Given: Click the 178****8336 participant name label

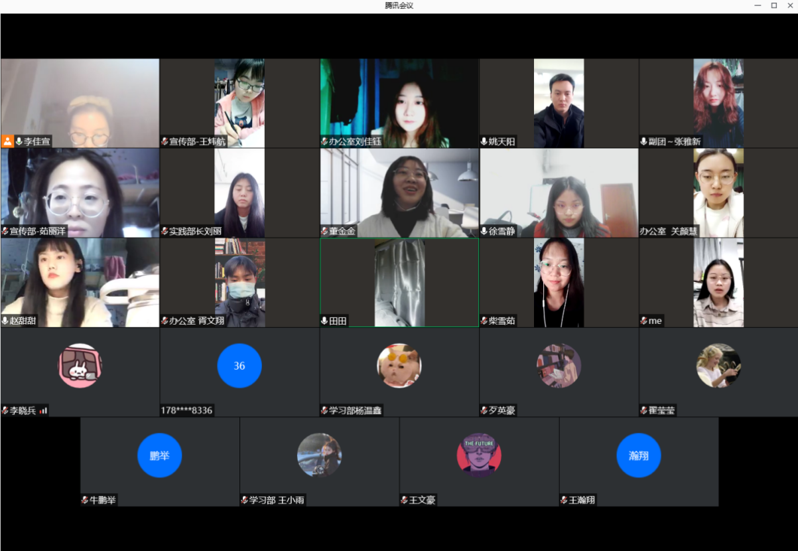Looking at the screenshot, I should click(186, 411).
